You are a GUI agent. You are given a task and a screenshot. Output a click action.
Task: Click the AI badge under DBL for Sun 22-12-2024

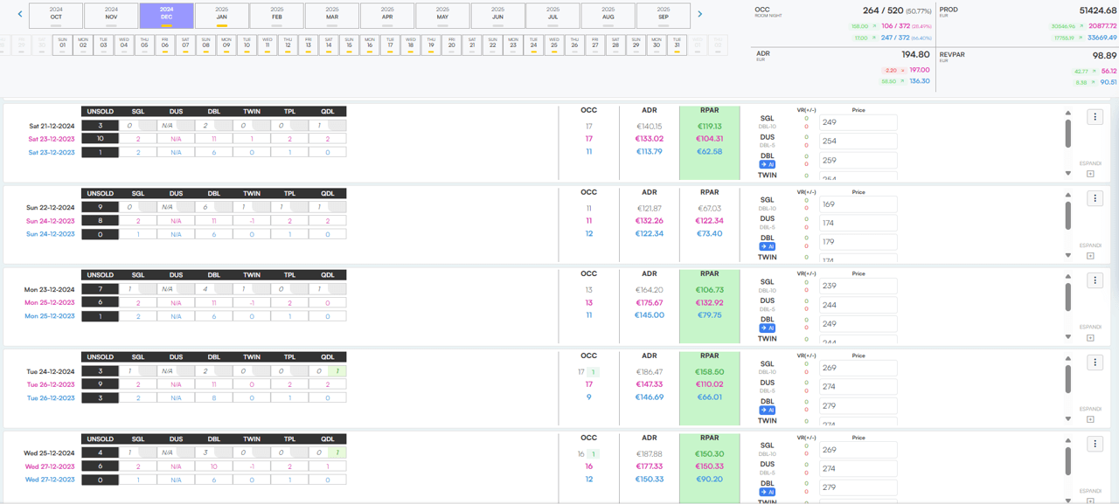(x=767, y=246)
